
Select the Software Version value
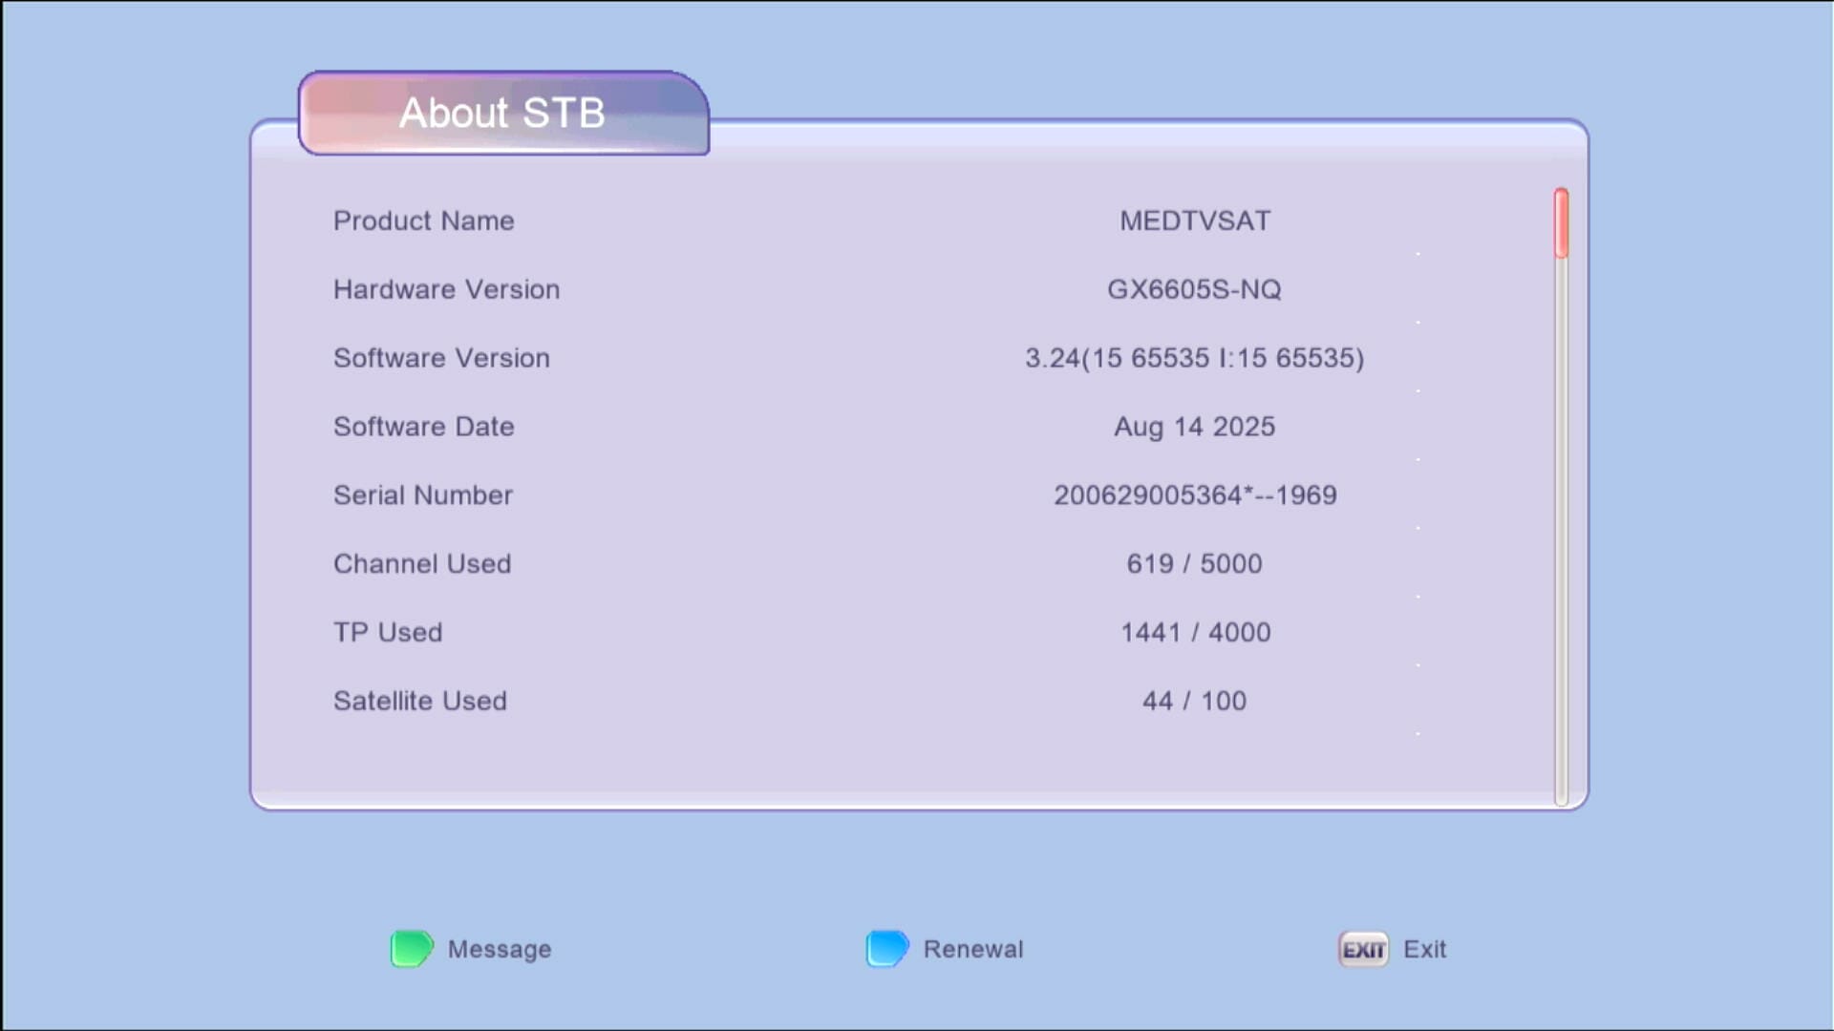pyautogui.click(x=1194, y=358)
